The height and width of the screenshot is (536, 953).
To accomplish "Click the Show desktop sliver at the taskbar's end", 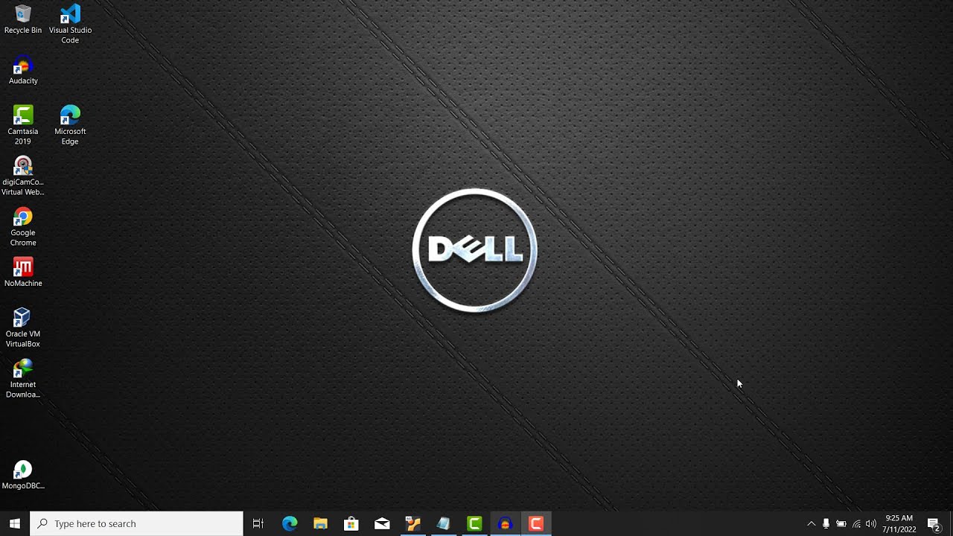I will (x=951, y=523).
